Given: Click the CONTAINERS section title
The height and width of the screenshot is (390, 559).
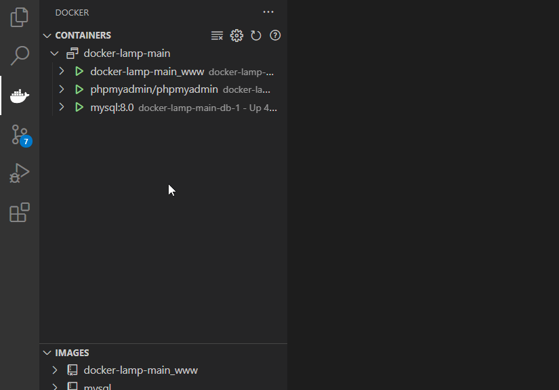Looking at the screenshot, I should tap(83, 36).
